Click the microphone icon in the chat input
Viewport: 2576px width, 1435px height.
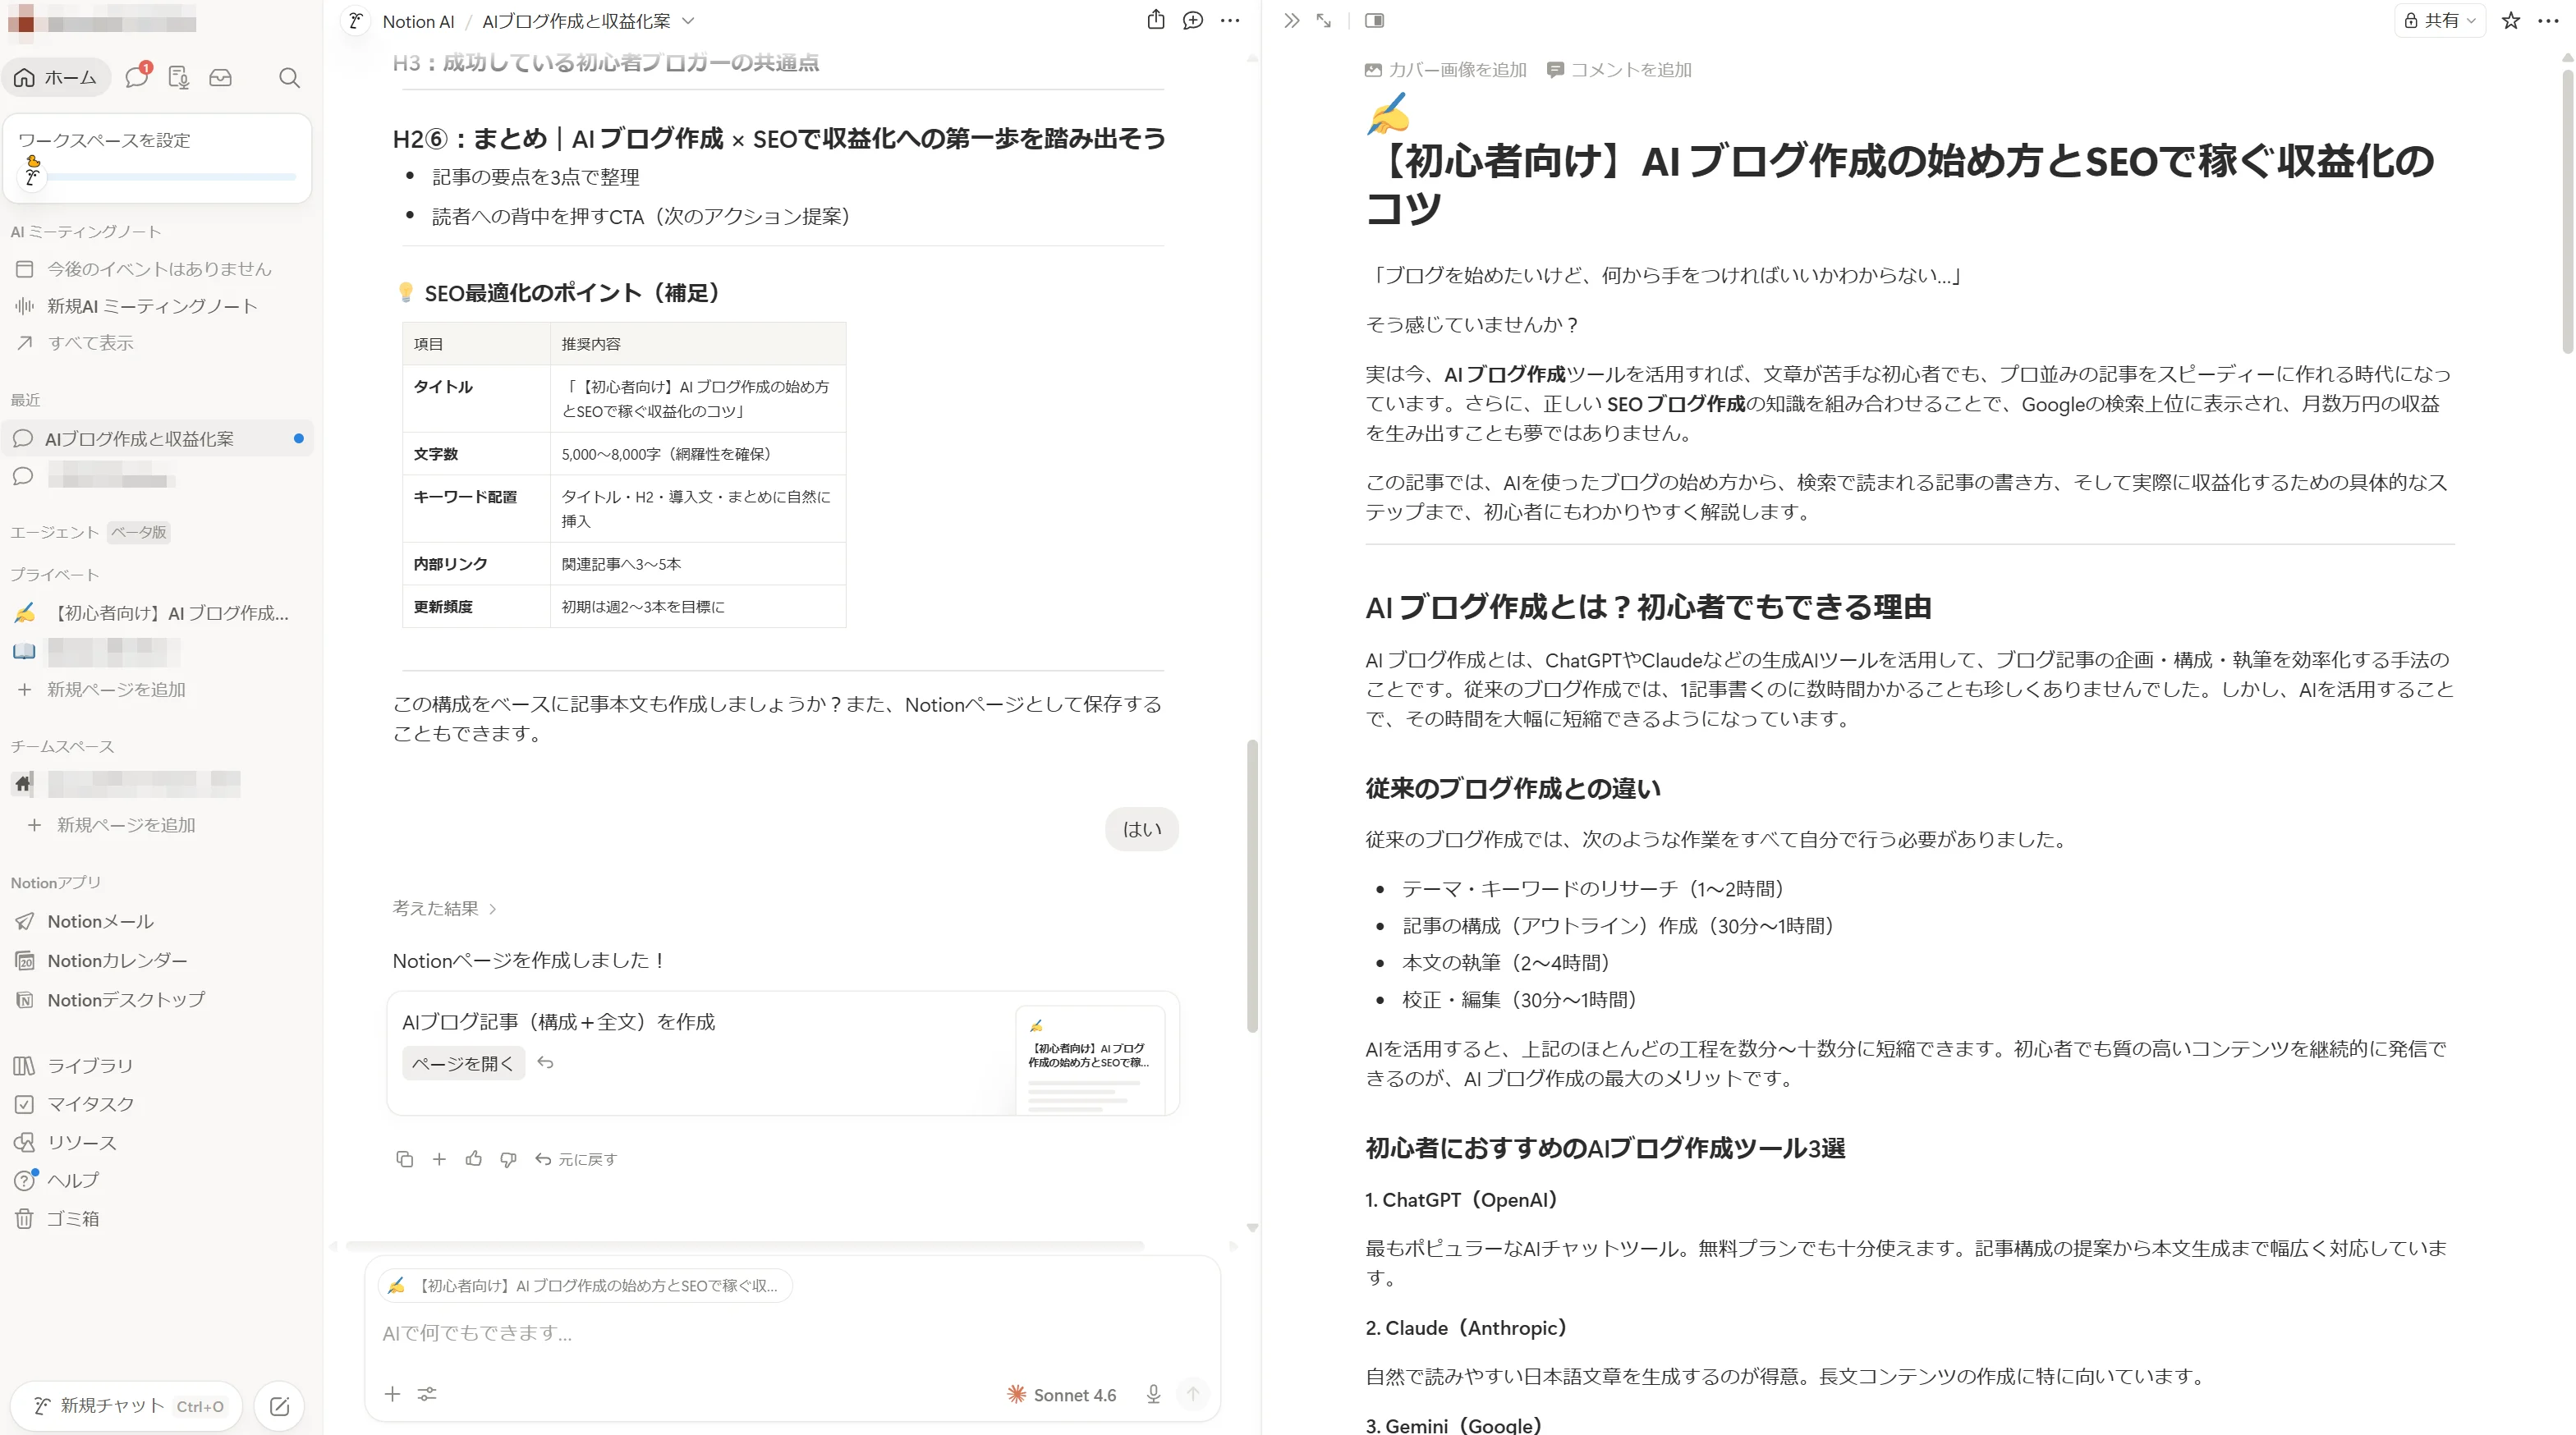(x=1153, y=1394)
